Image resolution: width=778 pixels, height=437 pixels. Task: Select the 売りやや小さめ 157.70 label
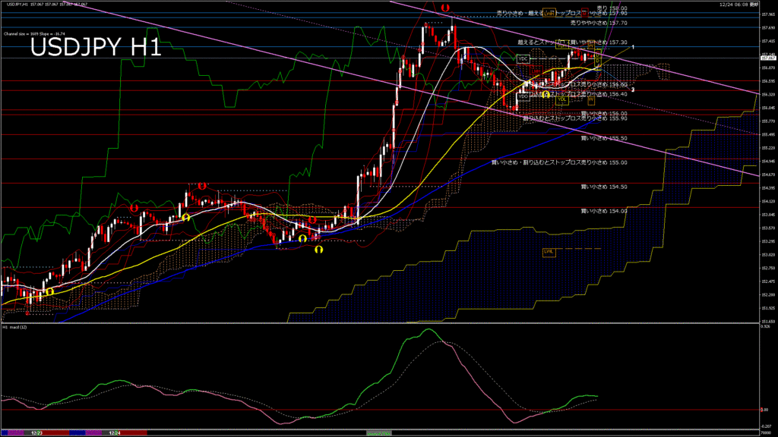tap(599, 23)
